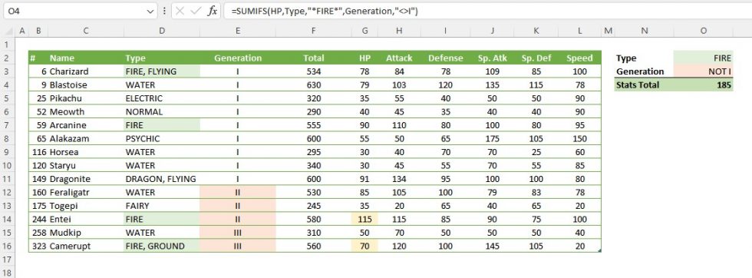Select Camerupt's Speed value 20

pyautogui.click(x=580, y=247)
